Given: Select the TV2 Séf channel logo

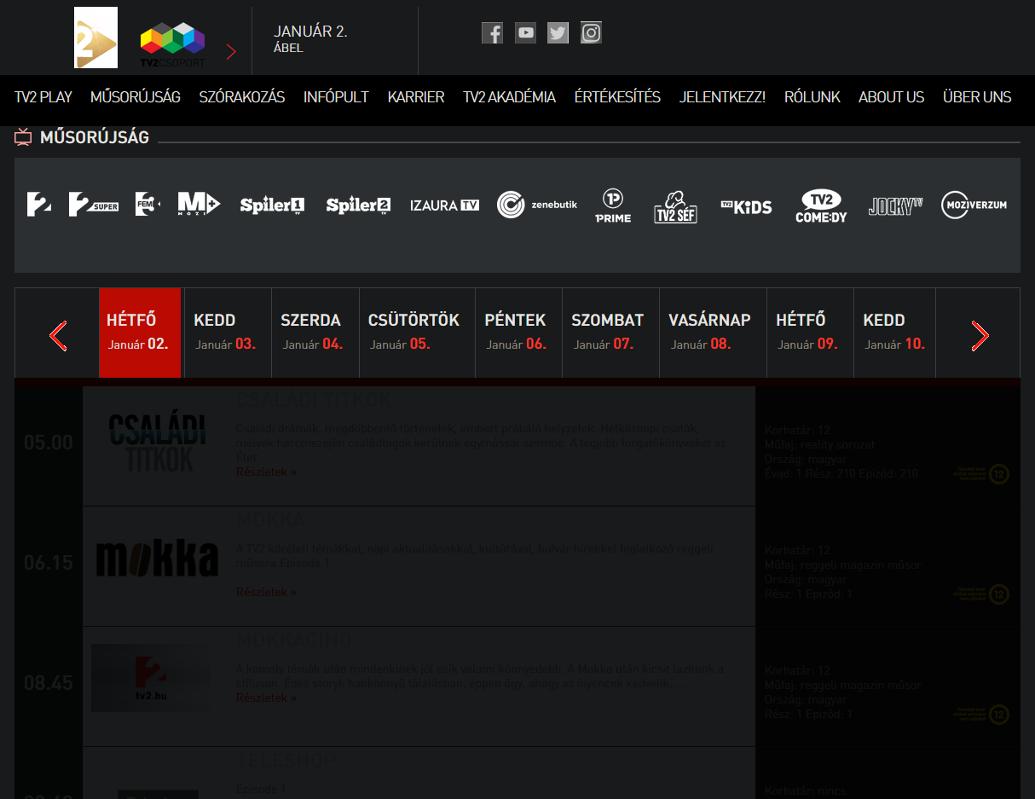Looking at the screenshot, I should (x=675, y=207).
